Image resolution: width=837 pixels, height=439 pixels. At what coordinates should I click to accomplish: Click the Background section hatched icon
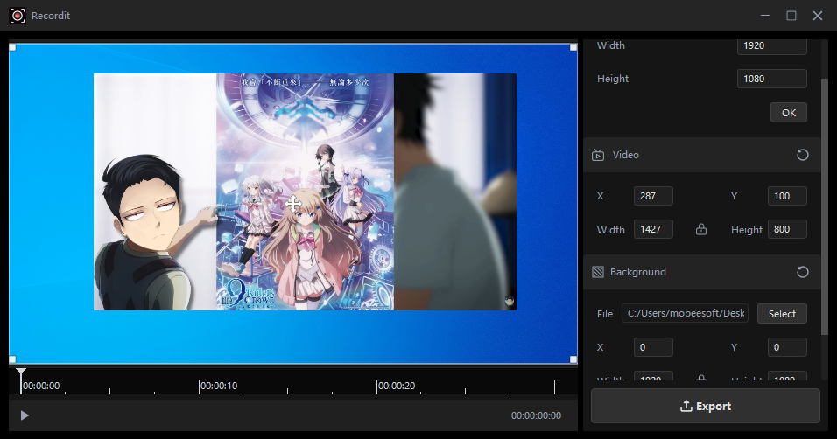pyautogui.click(x=598, y=272)
